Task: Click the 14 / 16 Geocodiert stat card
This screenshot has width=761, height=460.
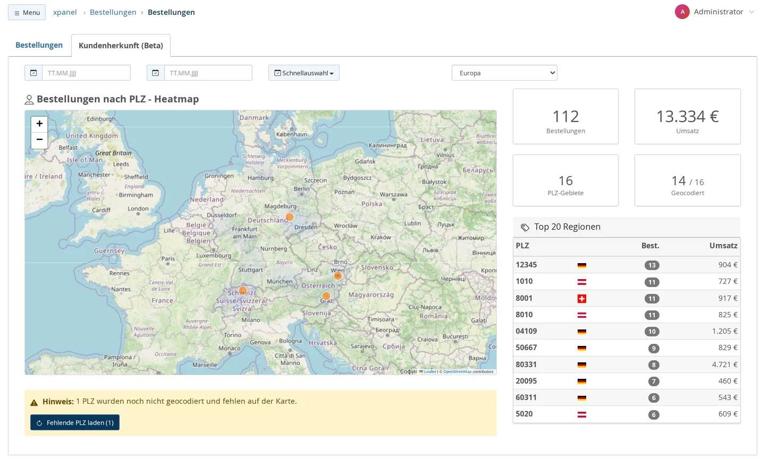Action: pyautogui.click(x=688, y=180)
